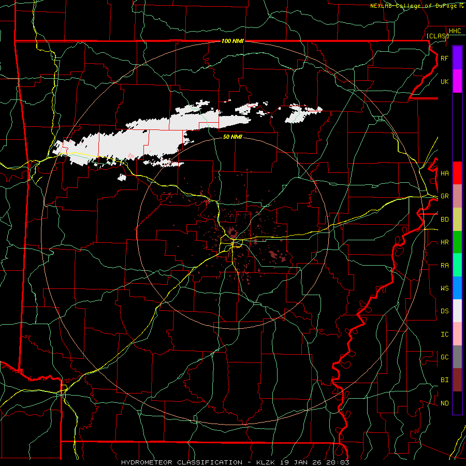
Task: Click the brown BI legend swatch
Action: click(457, 380)
